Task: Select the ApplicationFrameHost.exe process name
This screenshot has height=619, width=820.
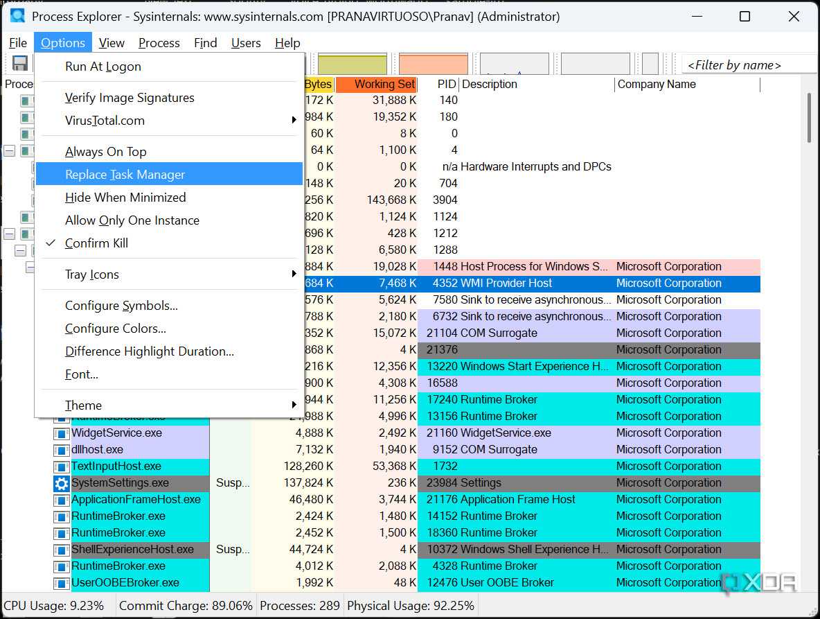Action: coord(136,500)
